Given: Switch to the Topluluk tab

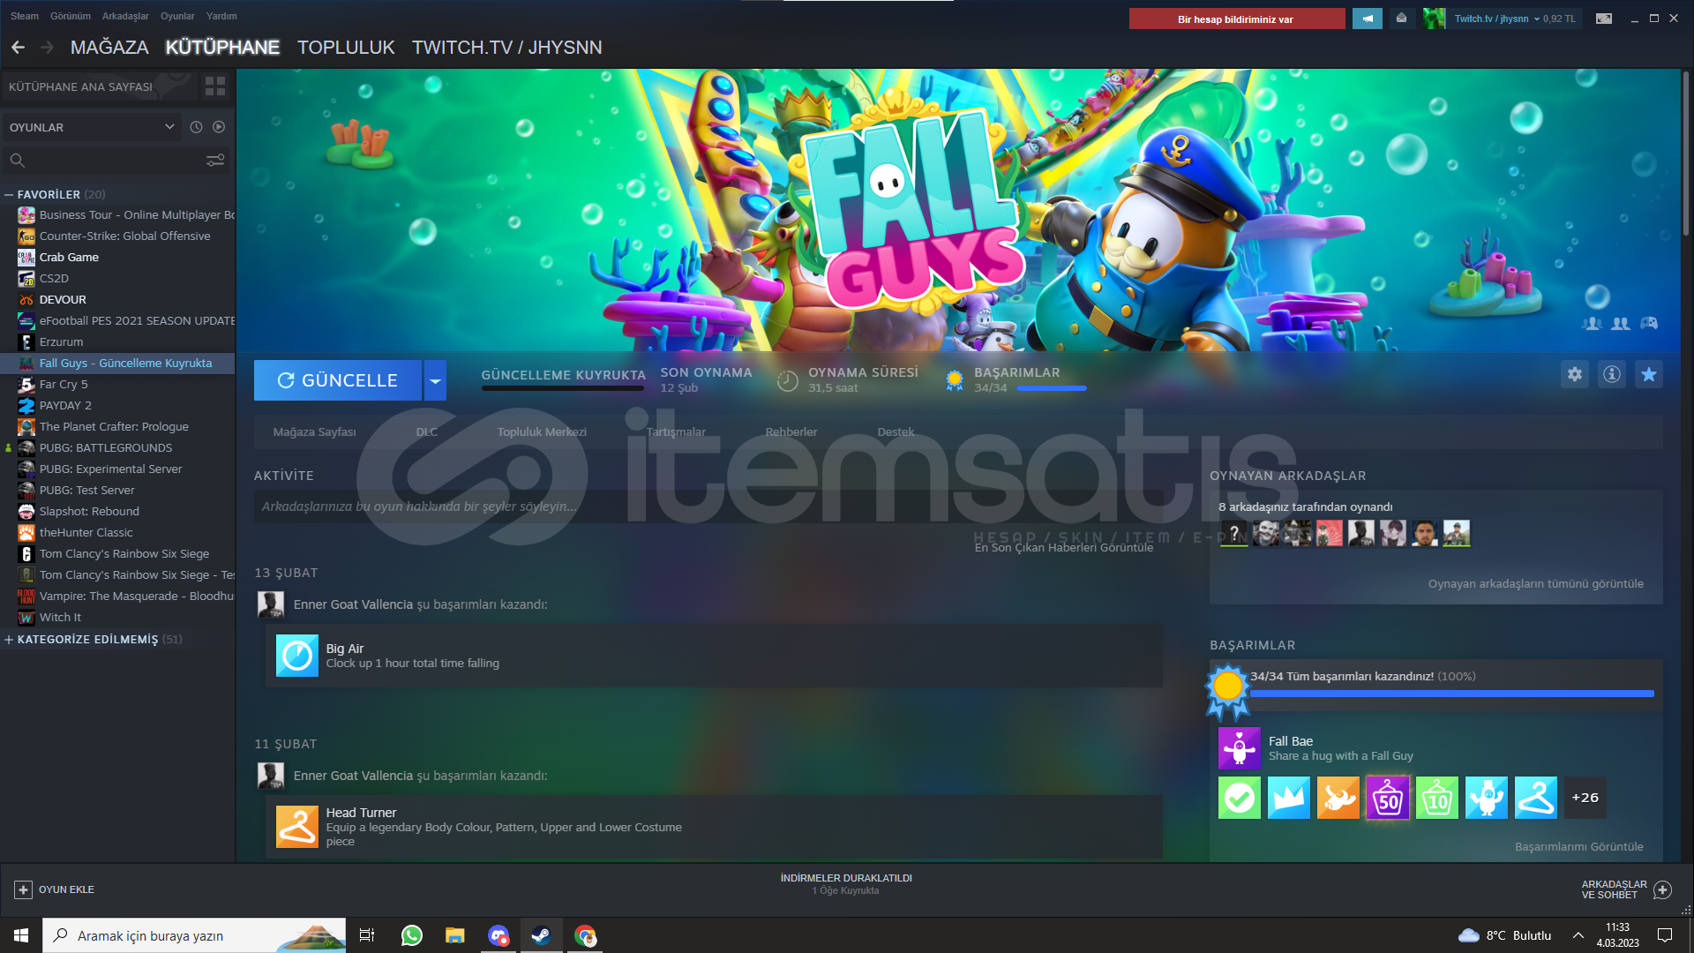Looking at the screenshot, I should pos(346,48).
